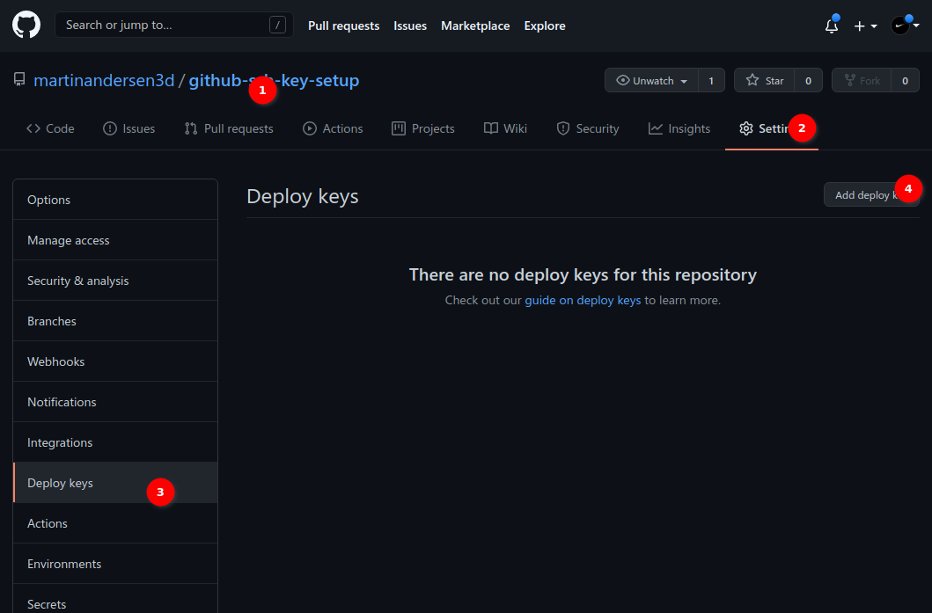The width and height of the screenshot is (932, 613).
Task: Switch to the Wiki tab
Action: 506,128
